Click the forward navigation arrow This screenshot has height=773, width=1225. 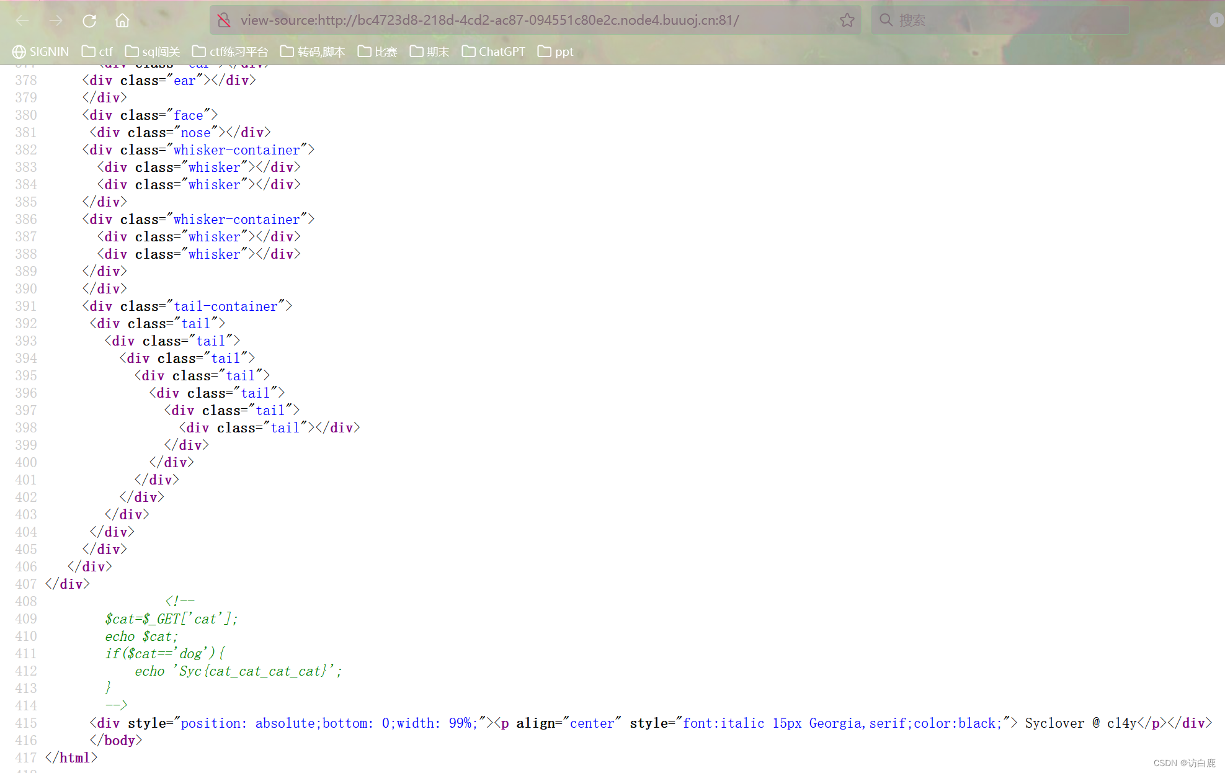(x=56, y=20)
